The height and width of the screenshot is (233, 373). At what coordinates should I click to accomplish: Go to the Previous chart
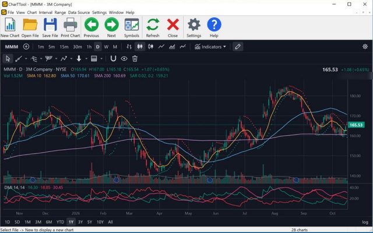click(x=92, y=24)
